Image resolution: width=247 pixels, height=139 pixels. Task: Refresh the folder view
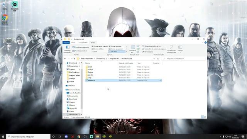(158, 59)
